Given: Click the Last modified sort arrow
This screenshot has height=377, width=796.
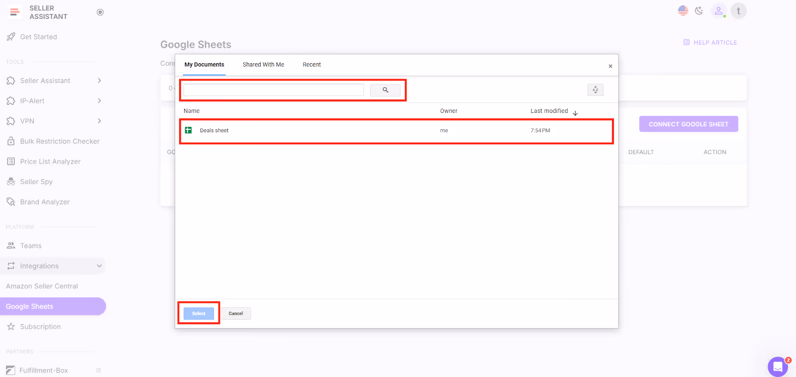Looking at the screenshot, I should click(x=576, y=113).
